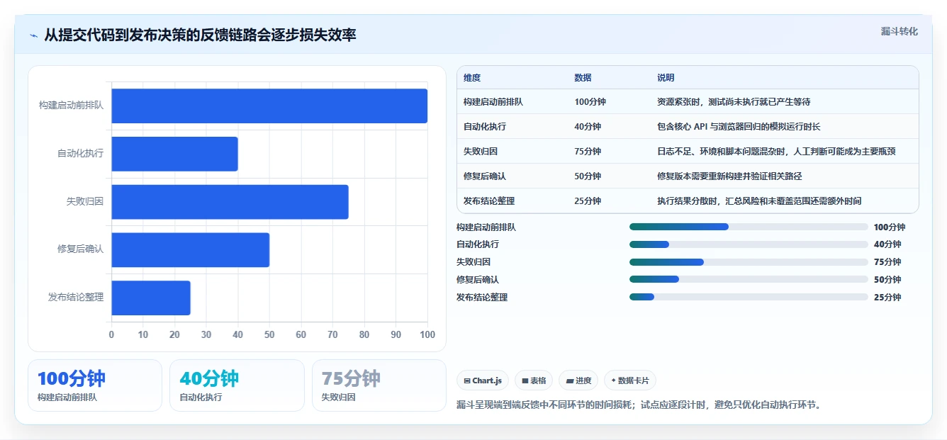Click x-axis tick label 100
Viewport: 947px width, 440px height.
[427, 334]
